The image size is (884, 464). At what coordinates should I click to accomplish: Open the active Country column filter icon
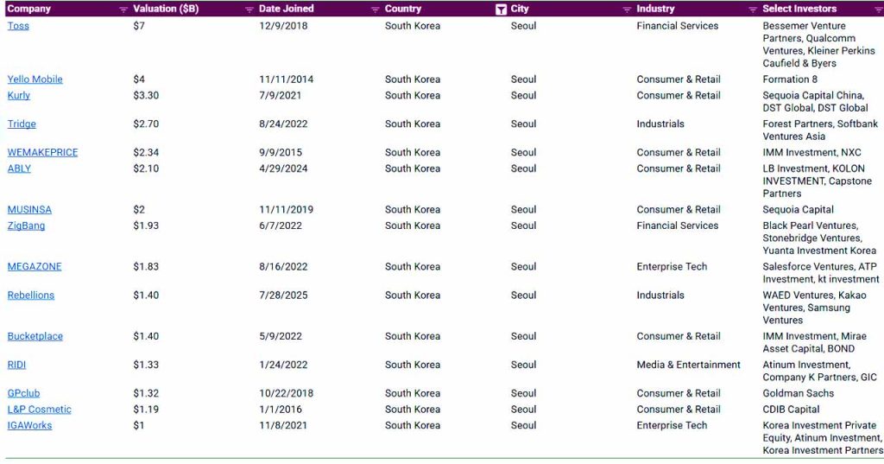[501, 10]
